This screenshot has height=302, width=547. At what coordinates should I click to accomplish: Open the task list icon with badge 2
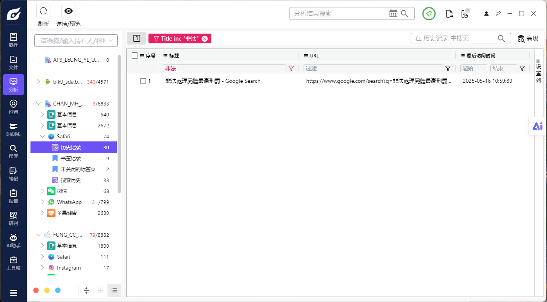(465, 13)
